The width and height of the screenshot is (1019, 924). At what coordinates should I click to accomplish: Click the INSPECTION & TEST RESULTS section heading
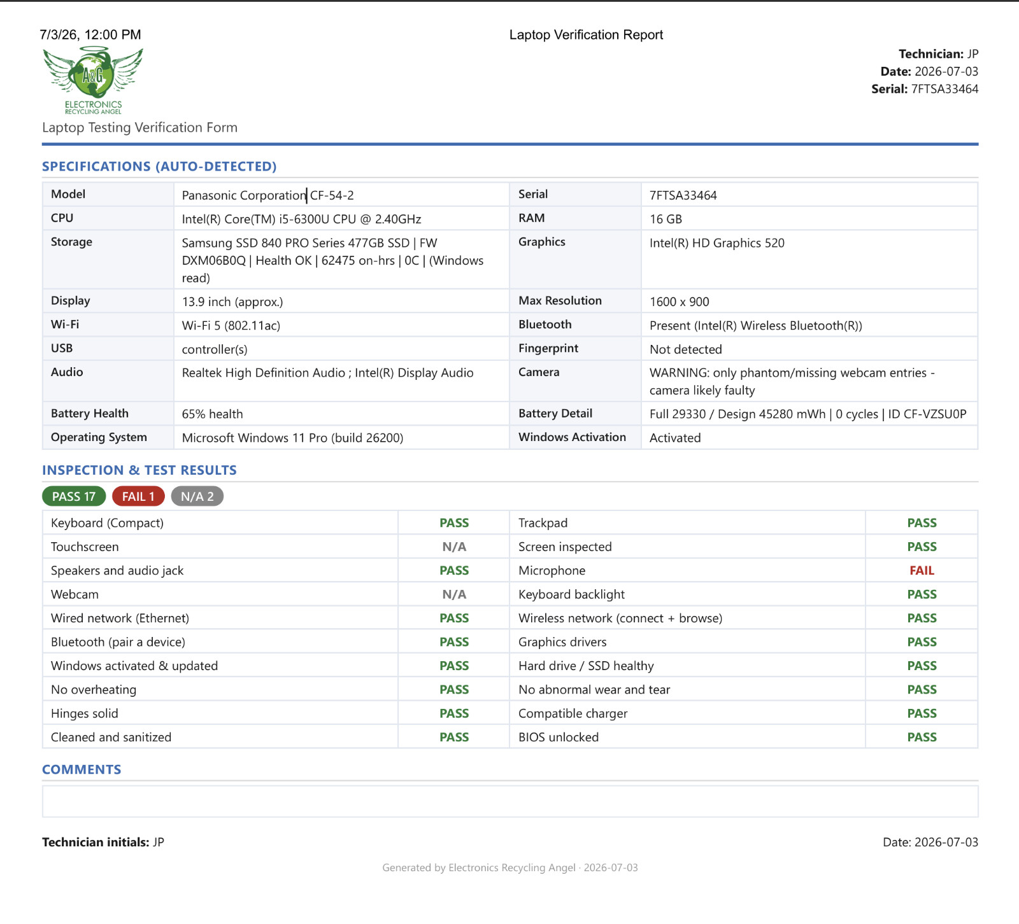pos(139,470)
